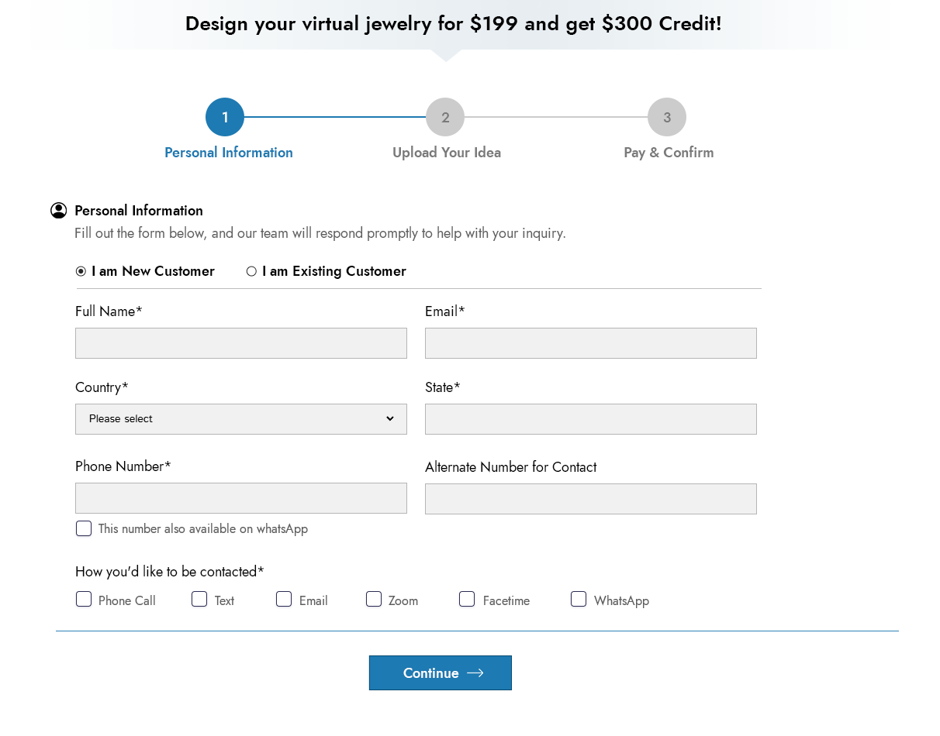Tick the Facetime checkbox

467,599
